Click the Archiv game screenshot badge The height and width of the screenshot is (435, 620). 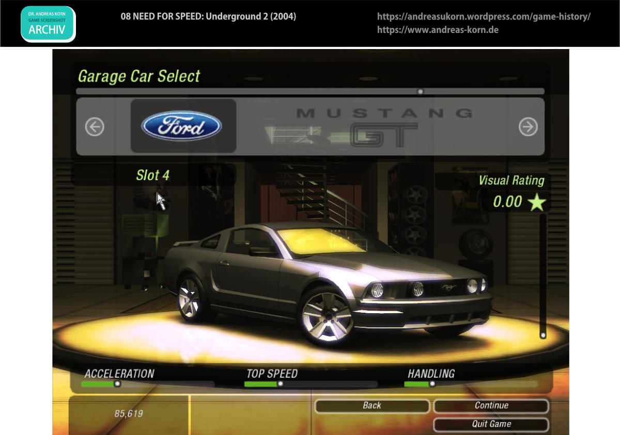[48, 24]
